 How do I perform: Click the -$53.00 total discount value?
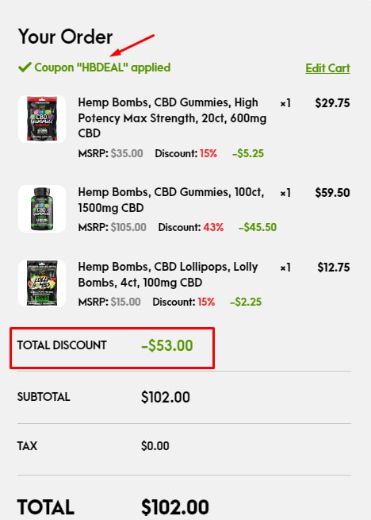167,345
